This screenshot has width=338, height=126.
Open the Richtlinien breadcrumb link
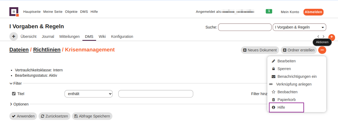47,50
